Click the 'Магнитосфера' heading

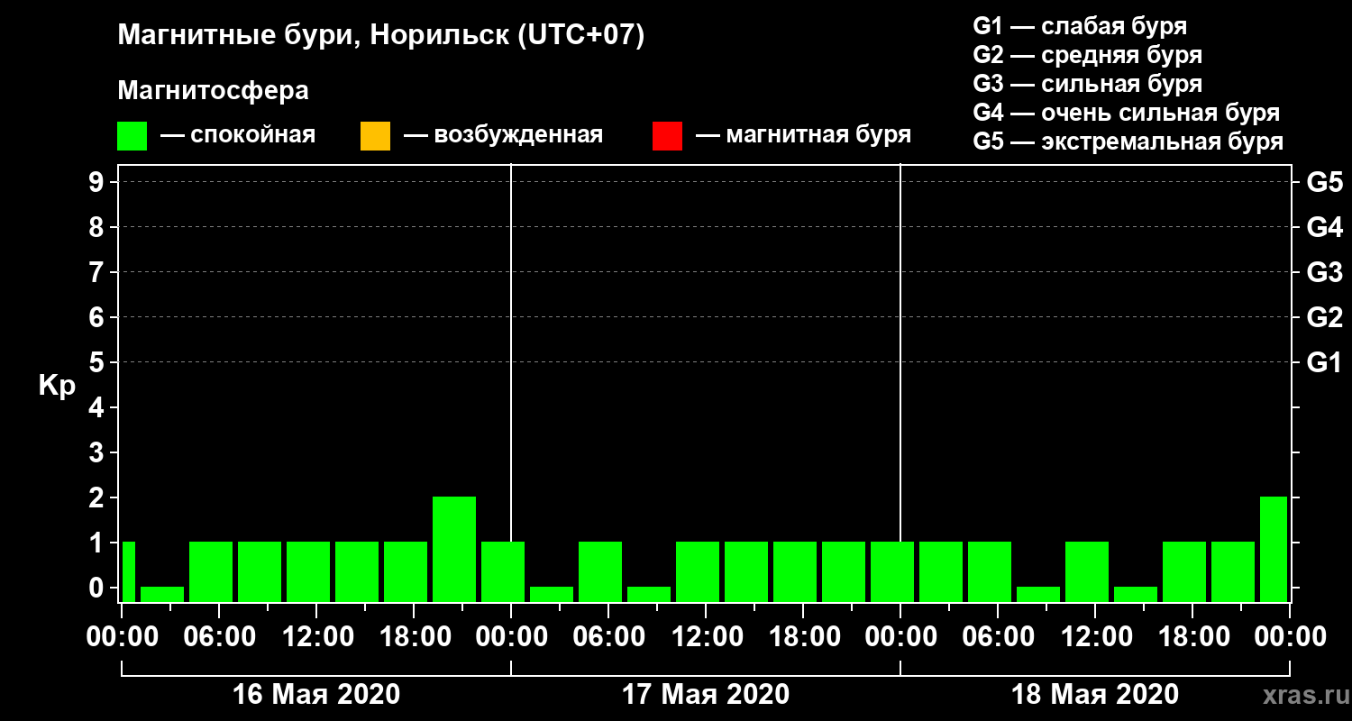214,91
